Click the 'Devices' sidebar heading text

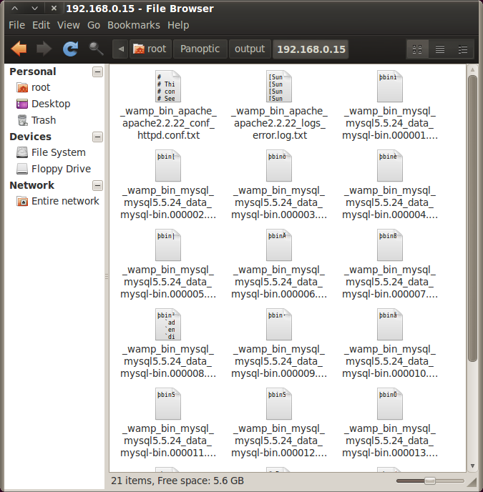coord(31,137)
